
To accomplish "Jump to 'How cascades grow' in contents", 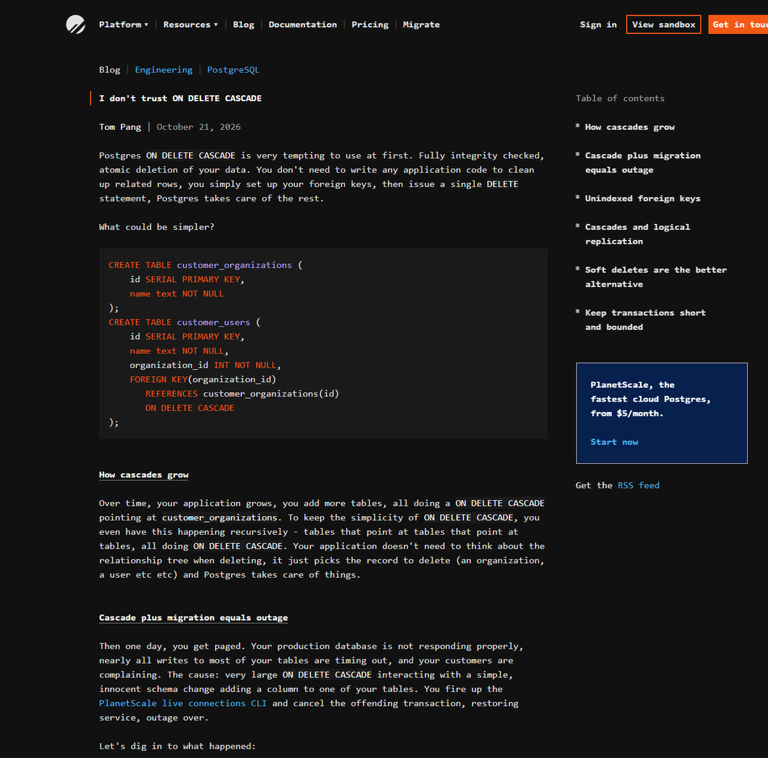I will pos(630,127).
